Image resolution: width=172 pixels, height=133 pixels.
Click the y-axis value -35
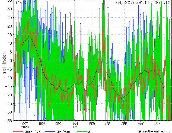9,121
